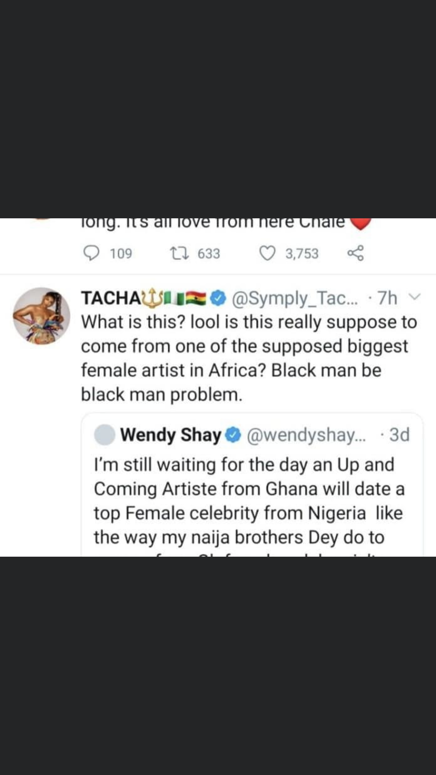436x775 pixels.
Task: Click the 7h tweet timestamp
Action: coord(387,298)
